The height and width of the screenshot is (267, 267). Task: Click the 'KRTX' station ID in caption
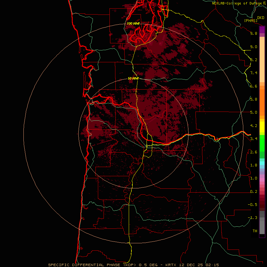click(171, 265)
